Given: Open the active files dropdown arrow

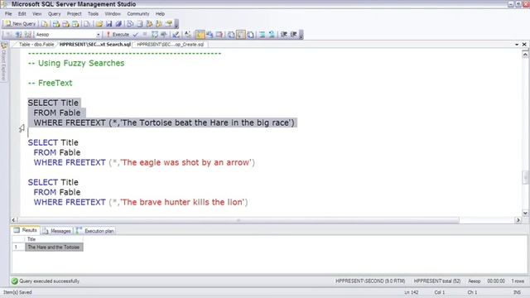Looking at the screenshot, I should coord(517,45).
